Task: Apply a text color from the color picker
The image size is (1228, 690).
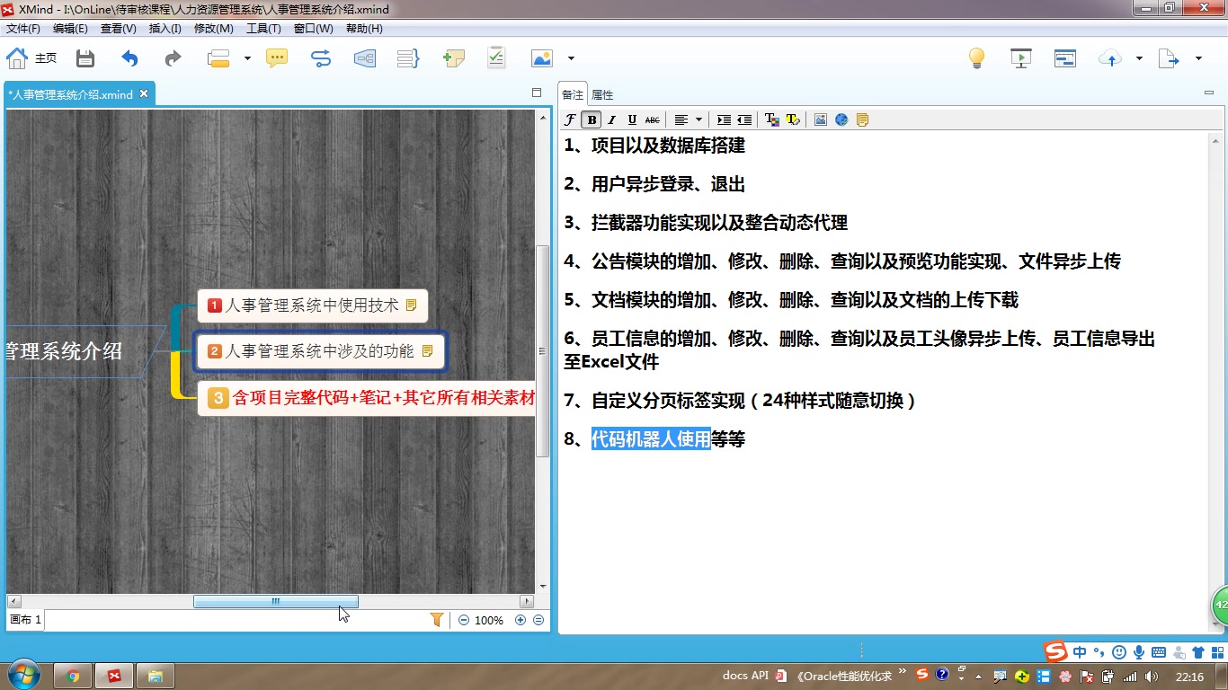Action: click(x=770, y=119)
